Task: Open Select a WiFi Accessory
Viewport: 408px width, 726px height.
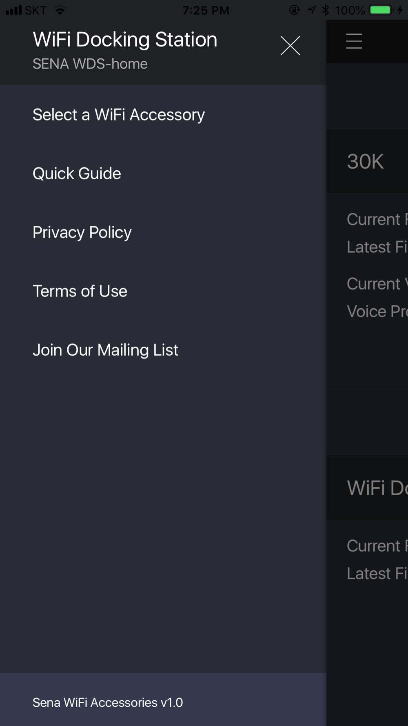Action: pyautogui.click(x=163, y=115)
